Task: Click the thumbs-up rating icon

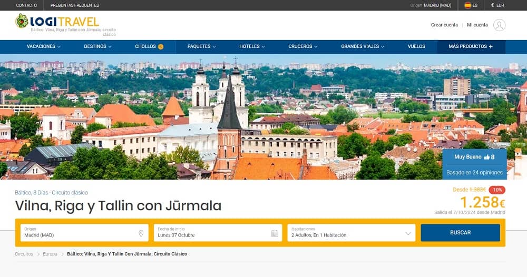Action: [x=486, y=157]
